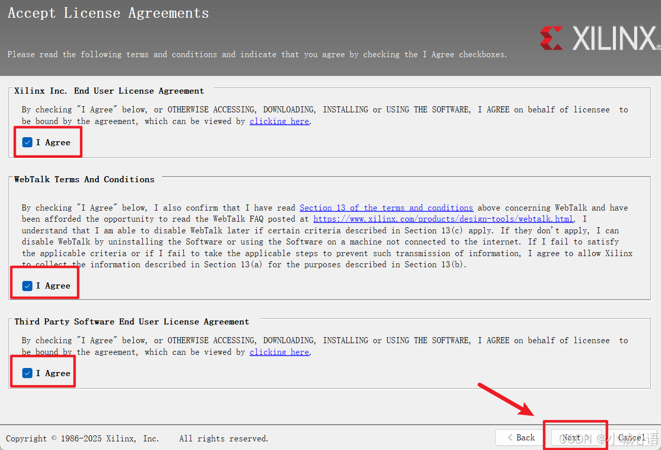Screen dimensions: 661x450
Task: Open Section 13 of the terms and conditions link
Action: (386, 208)
